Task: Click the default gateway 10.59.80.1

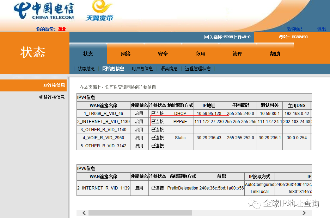Action: point(270,114)
